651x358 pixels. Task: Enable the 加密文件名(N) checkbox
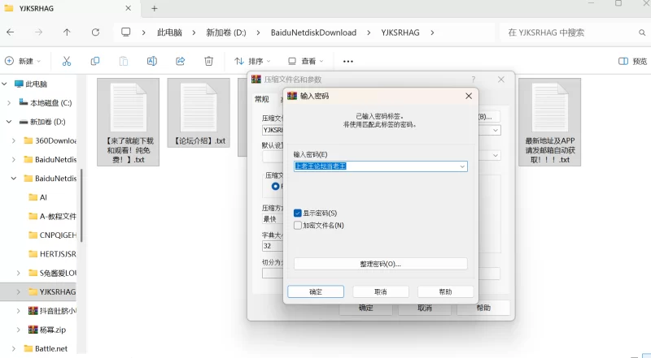[298, 226]
